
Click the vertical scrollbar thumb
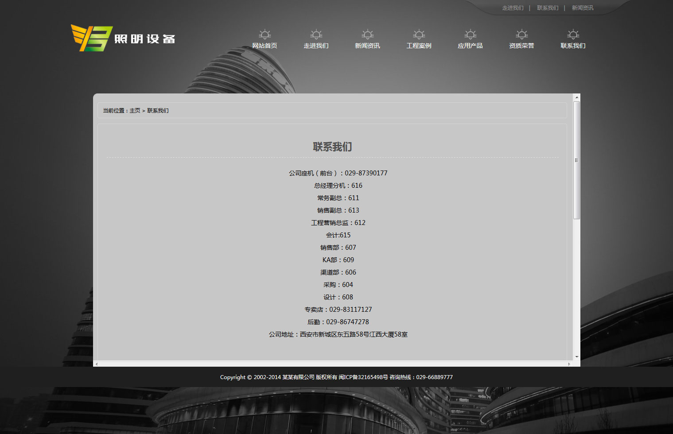[576, 160]
